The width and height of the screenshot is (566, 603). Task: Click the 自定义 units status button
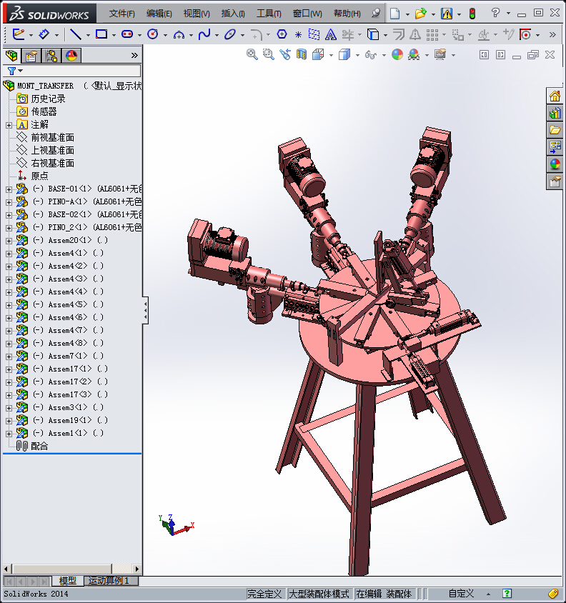tap(461, 594)
